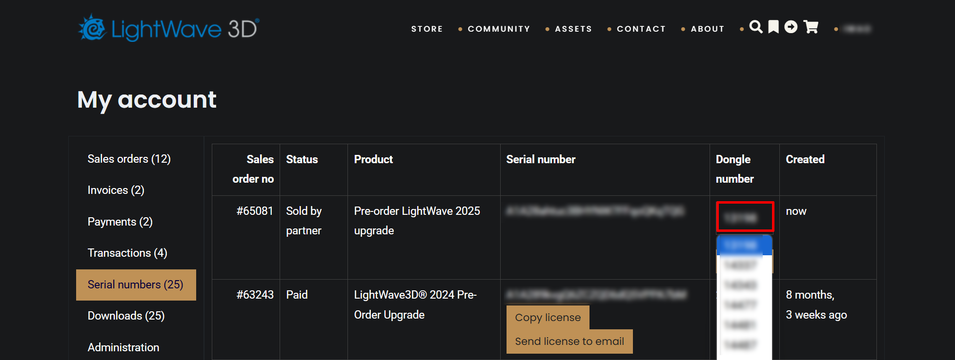Click Send license to email button

click(x=569, y=341)
